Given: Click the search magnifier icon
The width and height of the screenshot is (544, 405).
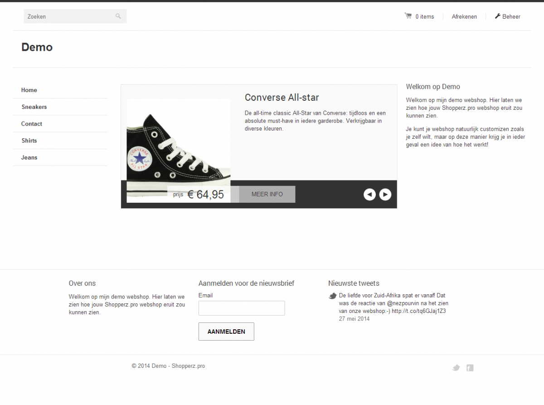Looking at the screenshot, I should point(118,16).
